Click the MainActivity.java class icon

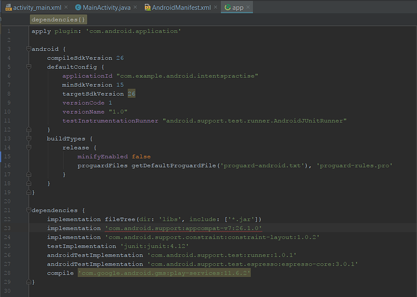click(78, 7)
